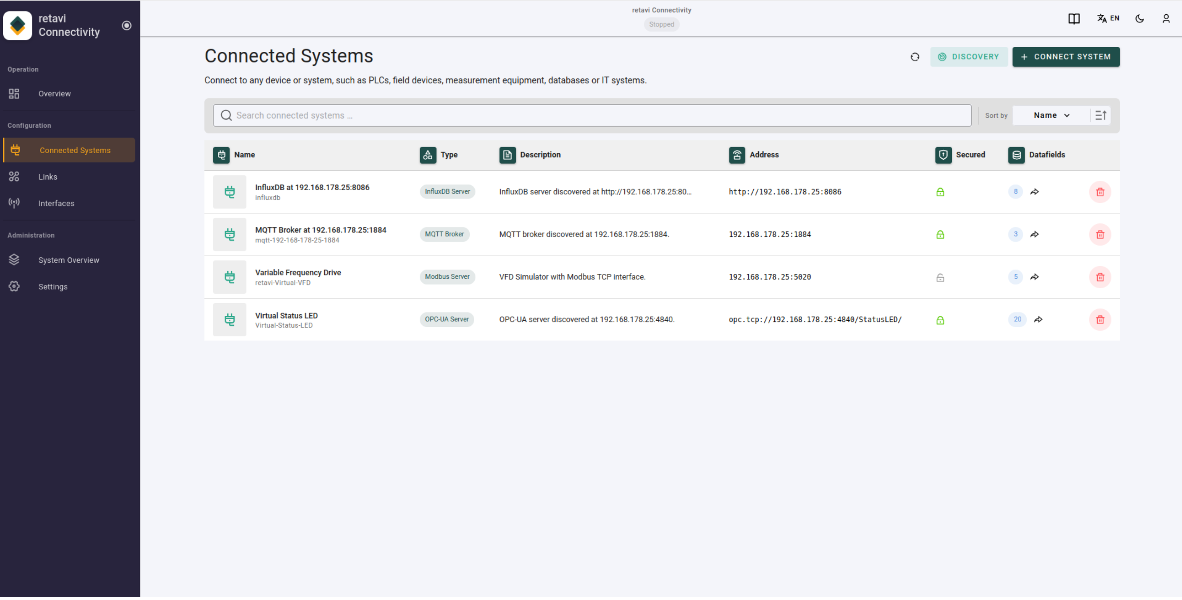Click the Connect System button

(x=1065, y=57)
